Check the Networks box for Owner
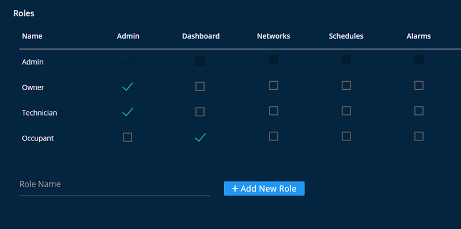 pyautogui.click(x=273, y=85)
